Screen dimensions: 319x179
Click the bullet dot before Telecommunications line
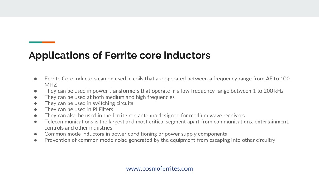[36, 122]
